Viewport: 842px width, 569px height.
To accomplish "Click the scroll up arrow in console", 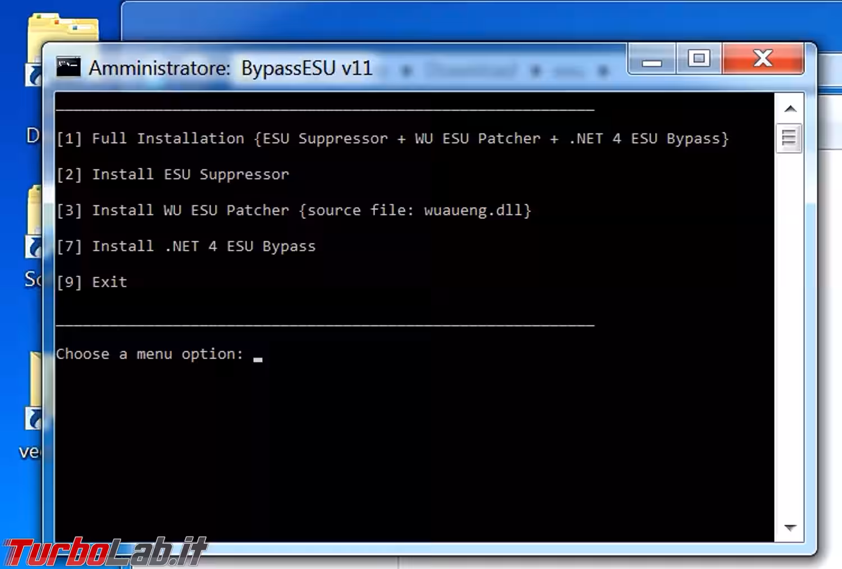I will (790, 109).
